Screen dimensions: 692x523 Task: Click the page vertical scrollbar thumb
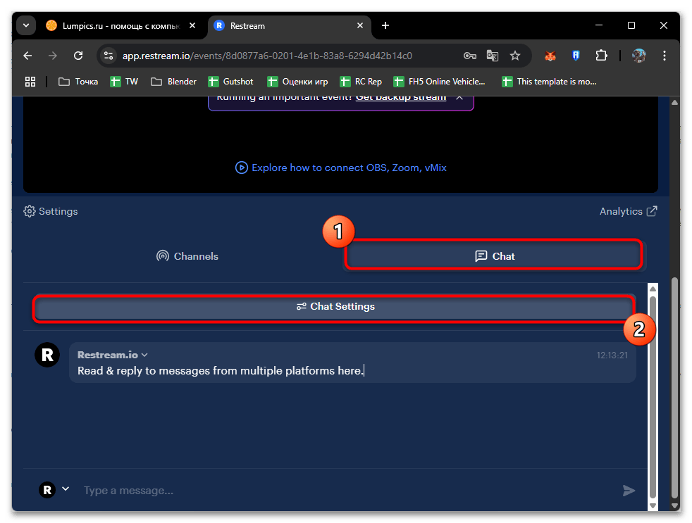[675, 387]
